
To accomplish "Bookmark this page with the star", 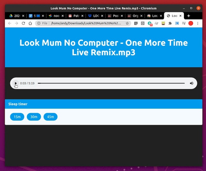I will (x=127, y=23).
